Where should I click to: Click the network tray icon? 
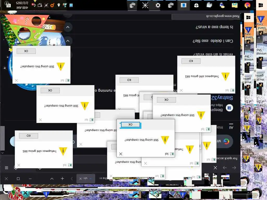tap(40, 5)
